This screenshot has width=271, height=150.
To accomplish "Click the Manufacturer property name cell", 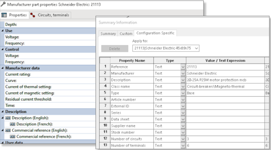I will (132, 73).
